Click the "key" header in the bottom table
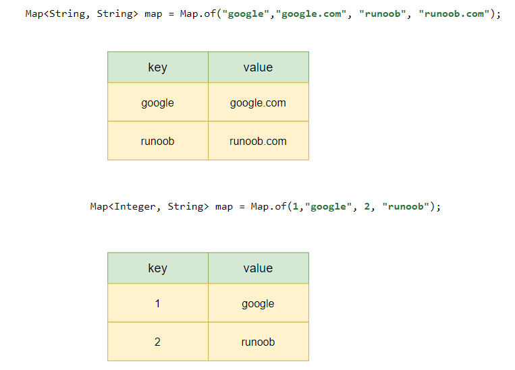This screenshot has height=370, width=515. click(157, 268)
